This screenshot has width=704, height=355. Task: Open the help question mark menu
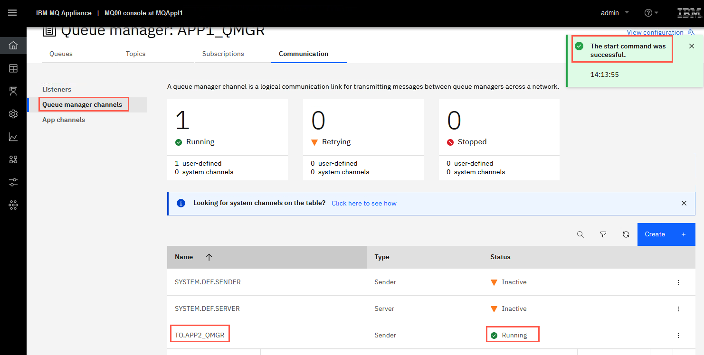[651, 13]
